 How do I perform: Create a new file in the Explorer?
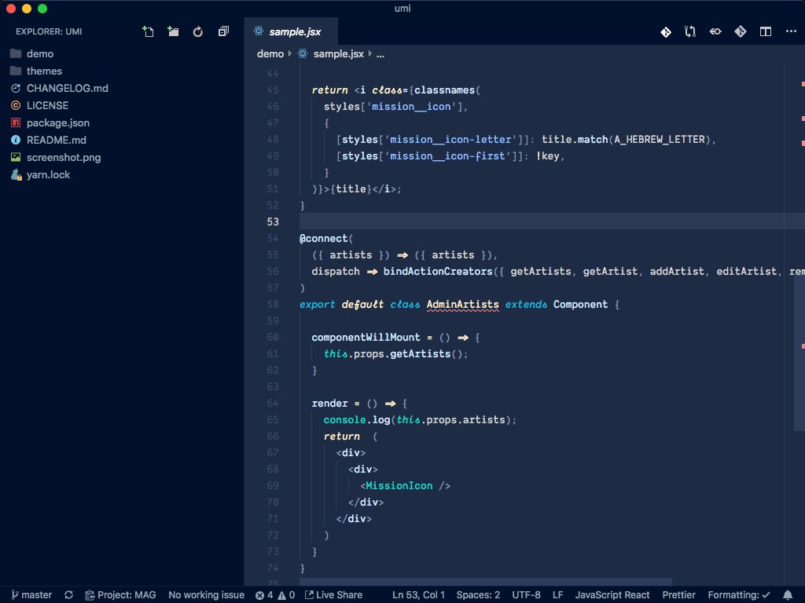(149, 31)
